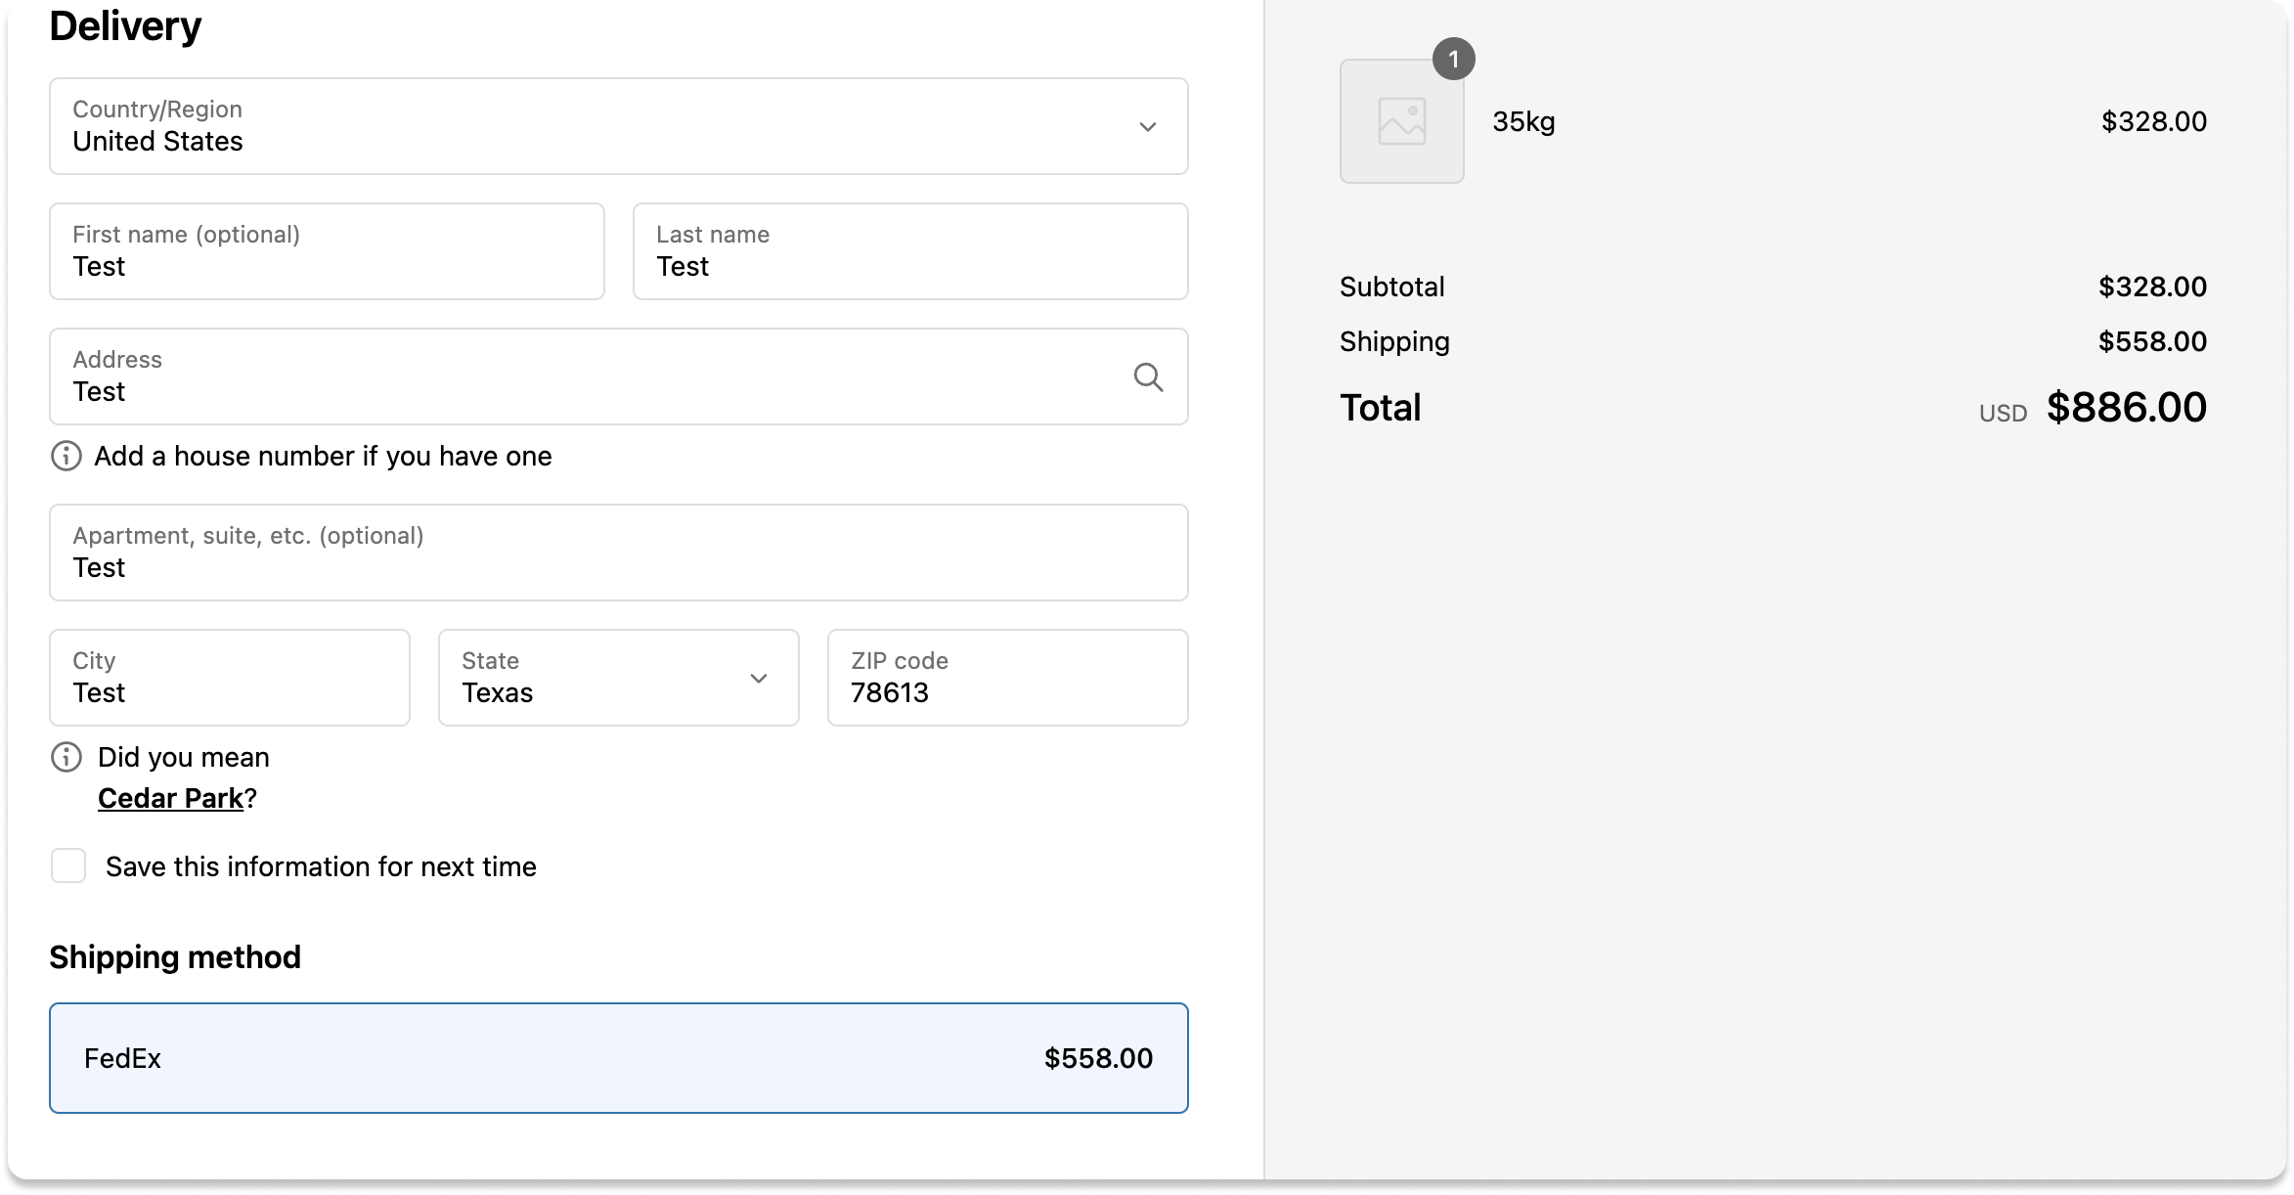Screen dimensions: 2294x1195
Task: Click the product image placeholder thumbnail
Action: pos(1401,121)
